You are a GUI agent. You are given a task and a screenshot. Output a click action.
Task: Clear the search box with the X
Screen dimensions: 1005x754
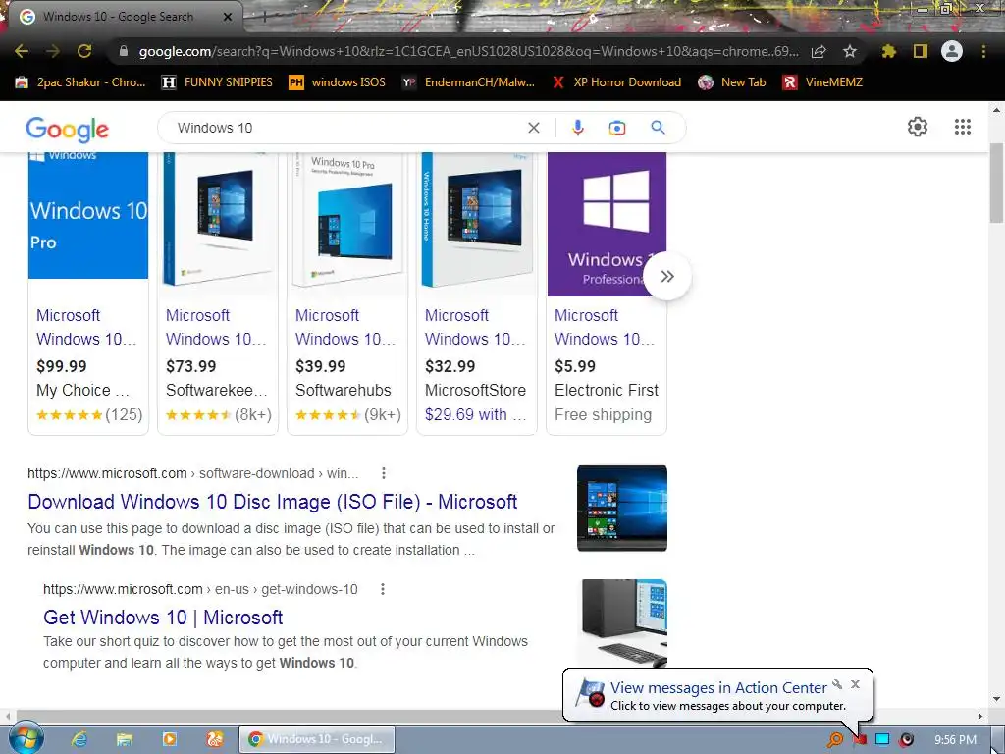[x=533, y=128]
